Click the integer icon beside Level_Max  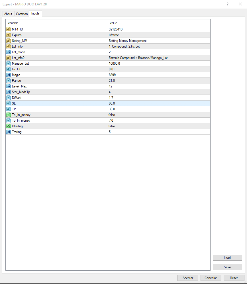point(9,86)
